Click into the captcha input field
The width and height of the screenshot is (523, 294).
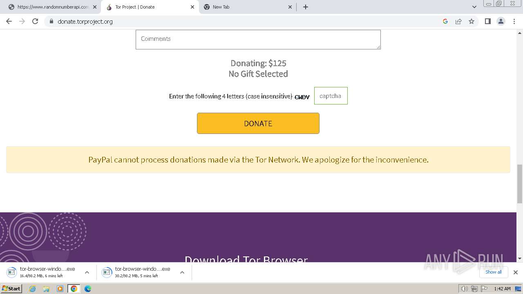coord(331,96)
